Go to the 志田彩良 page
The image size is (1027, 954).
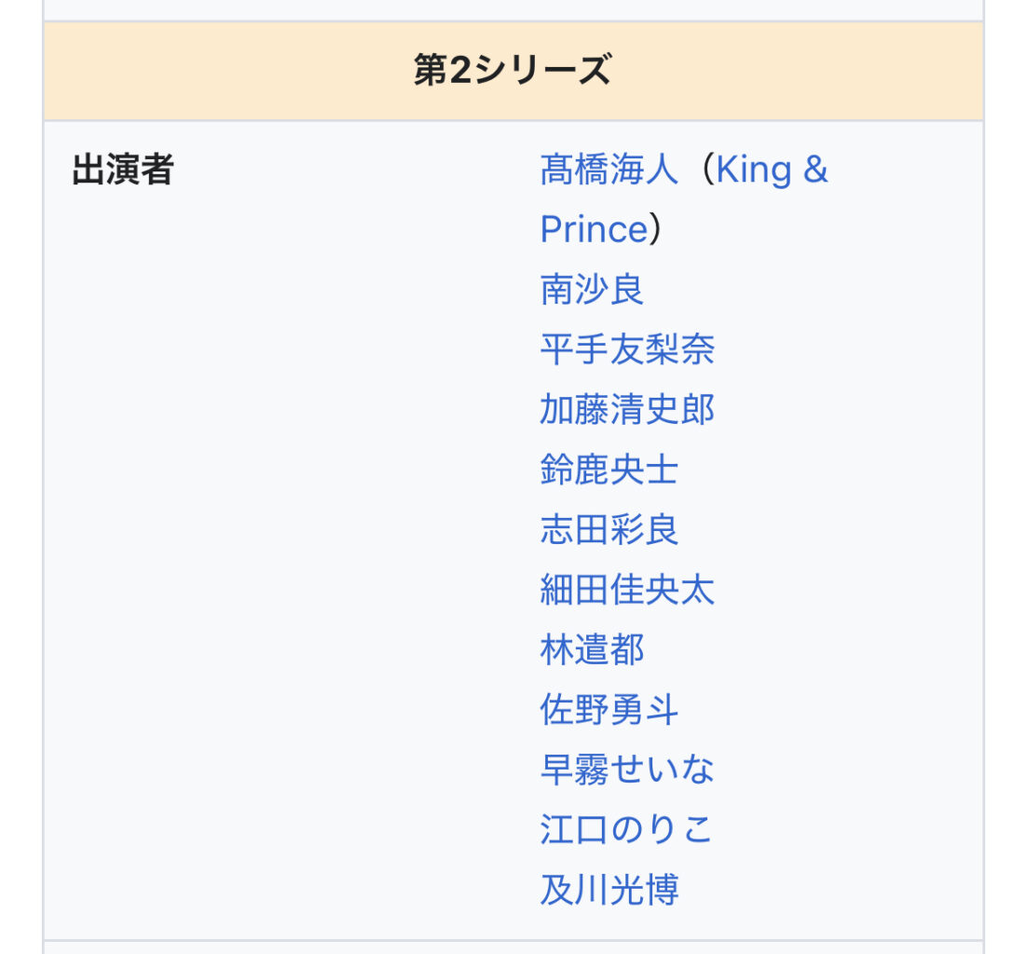tap(609, 530)
